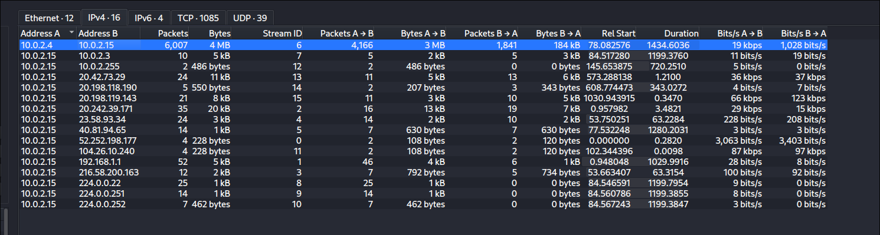Switch to the TCP · 1085 tab
The height and width of the screenshot is (235, 880).
click(198, 18)
